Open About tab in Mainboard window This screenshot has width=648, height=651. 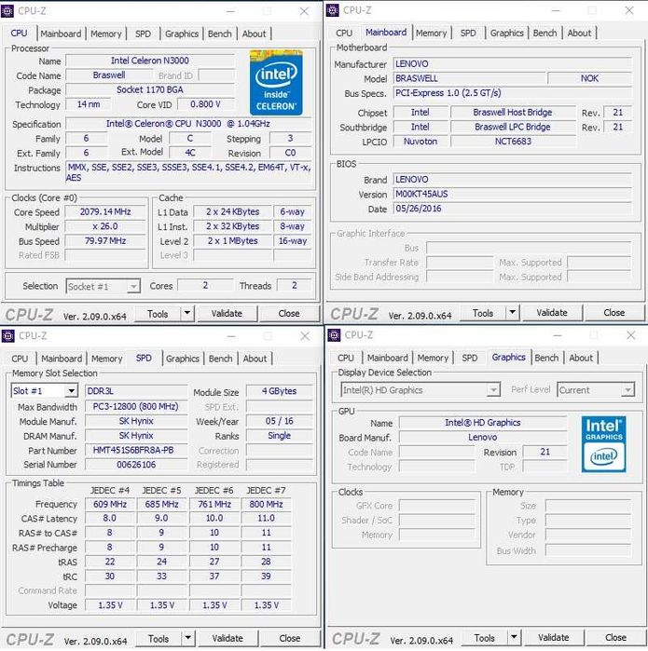579,33
